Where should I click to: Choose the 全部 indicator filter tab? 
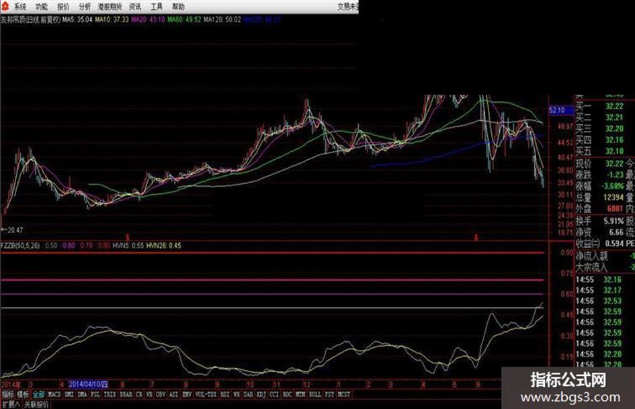(x=39, y=394)
